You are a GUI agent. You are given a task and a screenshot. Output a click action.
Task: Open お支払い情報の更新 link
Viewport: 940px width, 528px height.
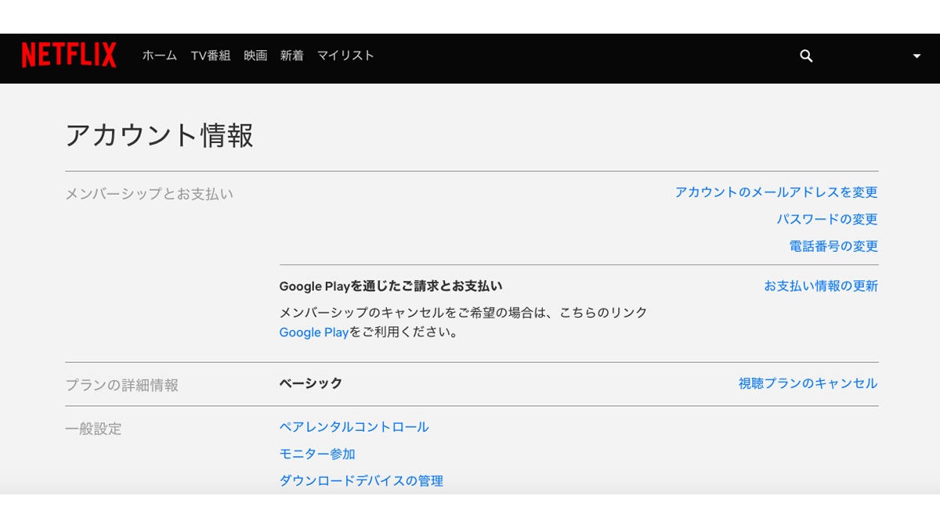pyautogui.click(x=821, y=286)
